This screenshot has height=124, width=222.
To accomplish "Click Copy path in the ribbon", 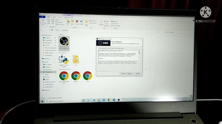I will pos(59,22).
